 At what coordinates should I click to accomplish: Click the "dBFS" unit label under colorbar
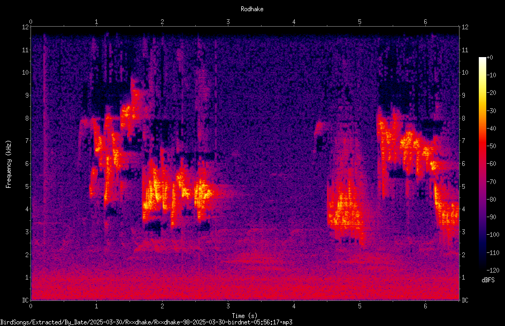(x=488, y=280)
